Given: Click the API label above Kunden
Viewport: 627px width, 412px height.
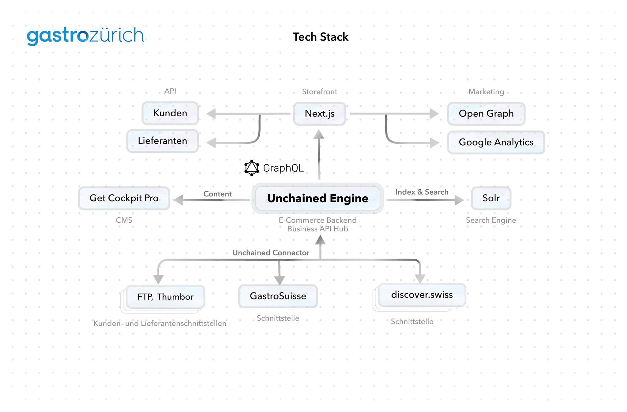Looking at the screenshot, I should pos(170,91).
